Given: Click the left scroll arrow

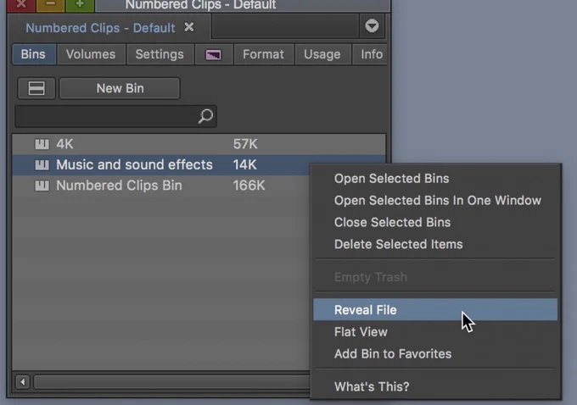Looking at the screenshot, I should coord(22,382).
